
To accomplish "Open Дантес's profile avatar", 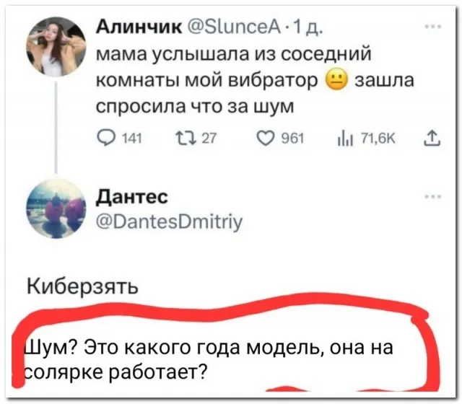I will (x=57, y=209).
